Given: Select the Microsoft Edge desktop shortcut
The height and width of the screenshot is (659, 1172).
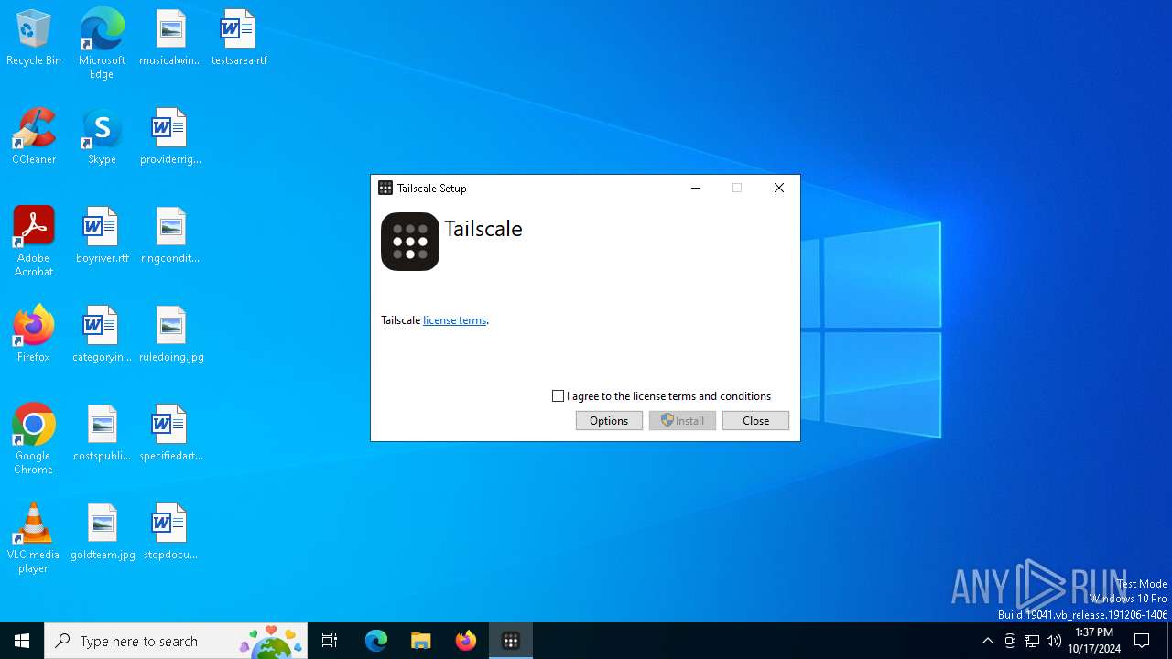Looking at the screenshot, I should point(102,43).
